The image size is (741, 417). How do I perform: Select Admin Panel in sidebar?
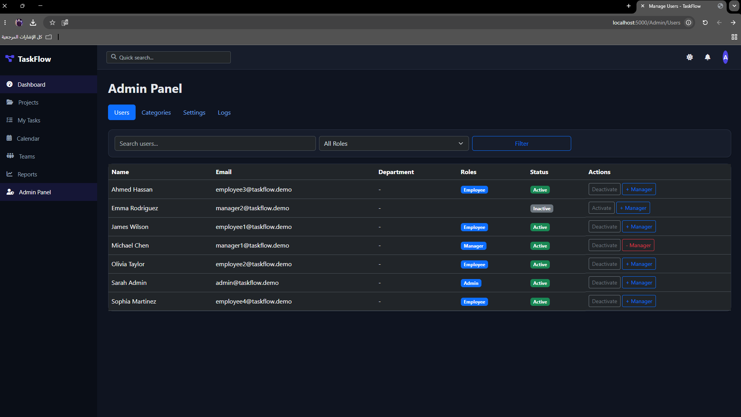click(49, 192)
